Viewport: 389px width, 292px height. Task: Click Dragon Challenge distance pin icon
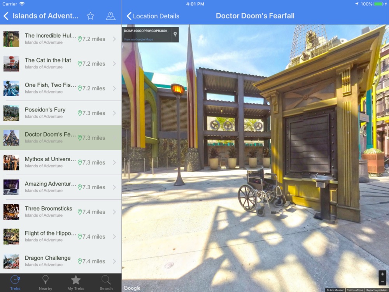pyautogui.click(x=80, y=261)
